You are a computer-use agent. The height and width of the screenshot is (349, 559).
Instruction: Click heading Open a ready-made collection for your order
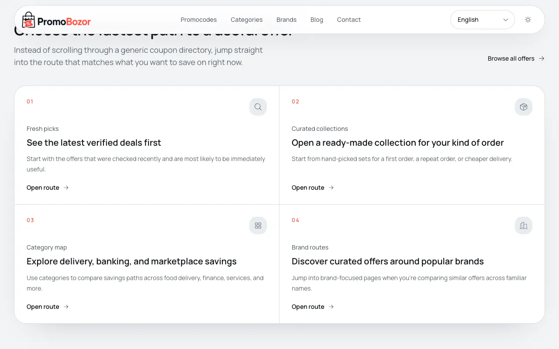398,143
